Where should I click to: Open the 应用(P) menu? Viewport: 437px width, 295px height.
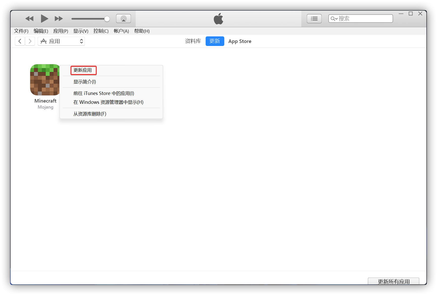click(61, 31)
